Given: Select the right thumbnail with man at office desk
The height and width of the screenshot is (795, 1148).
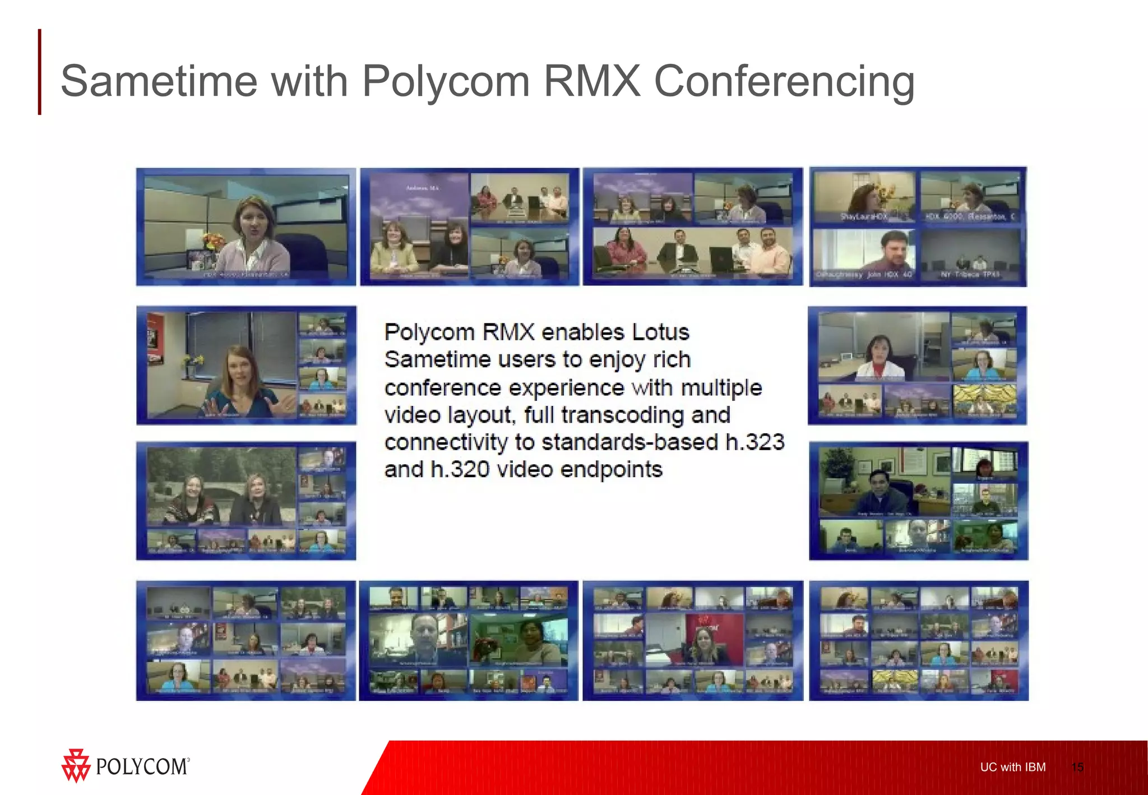Looking at the screenshot, I should coord(918,501).
